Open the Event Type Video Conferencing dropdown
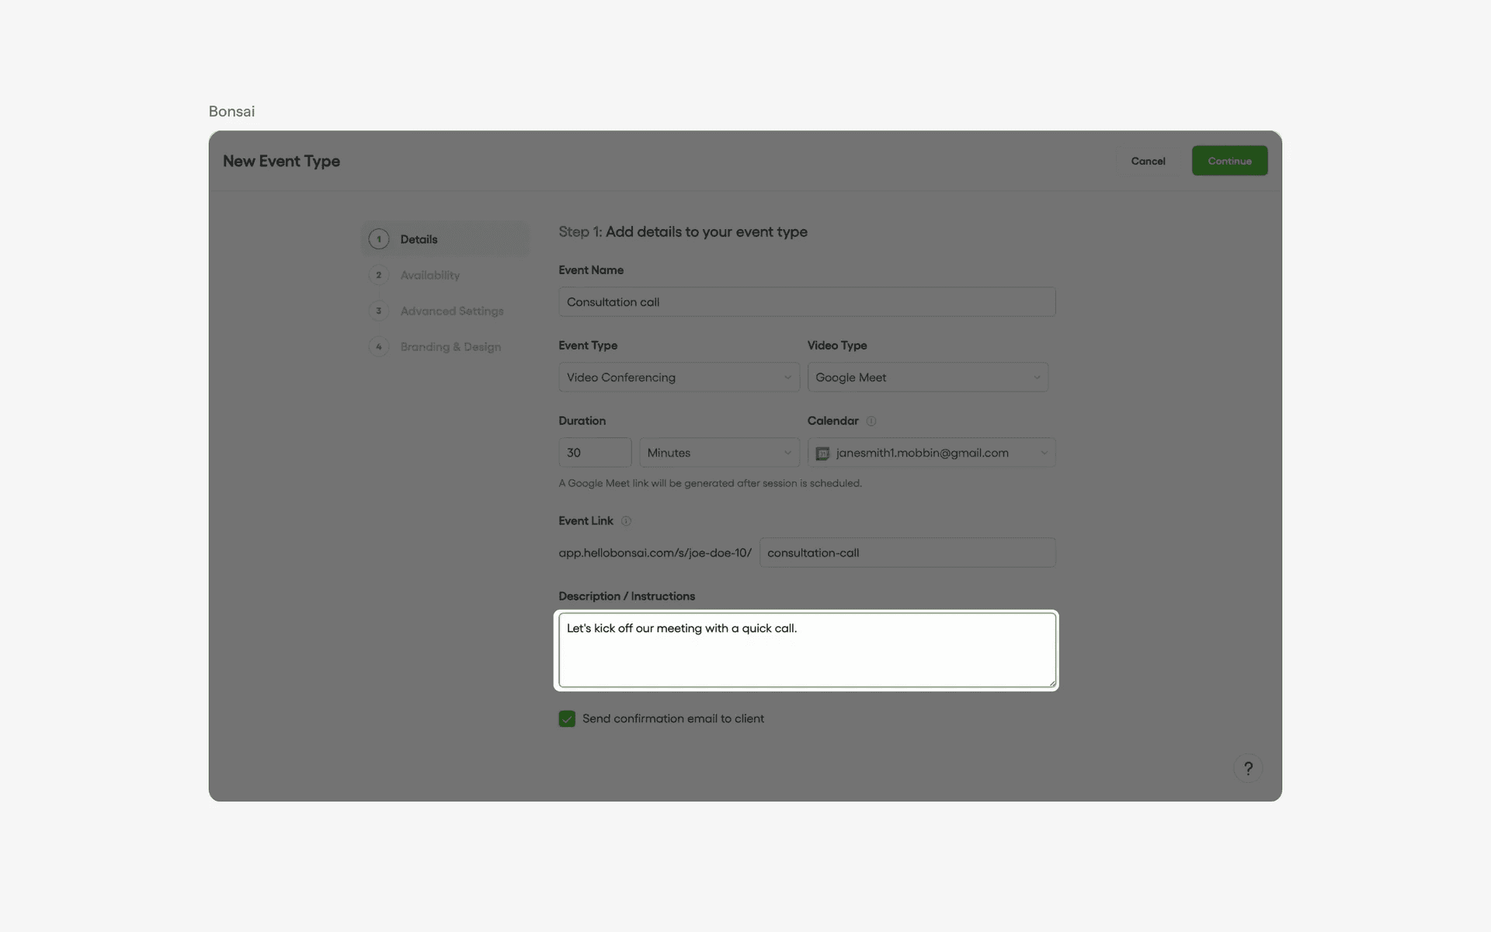1491x932 pixels. click(679, 377)
